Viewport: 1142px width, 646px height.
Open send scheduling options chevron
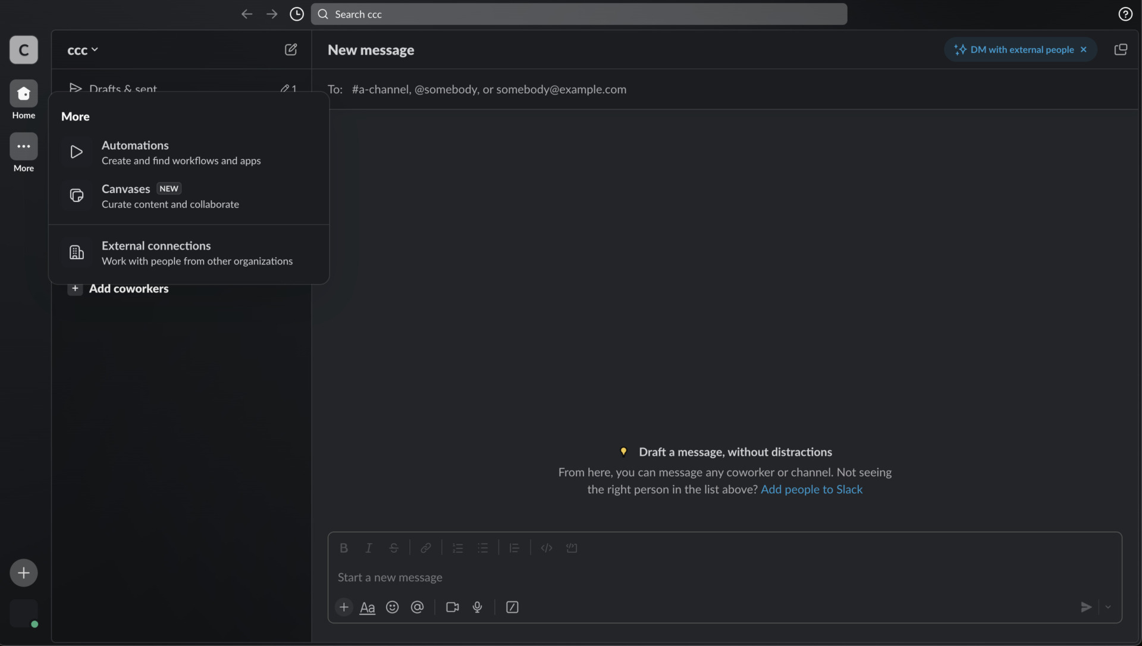[1109, 607]
